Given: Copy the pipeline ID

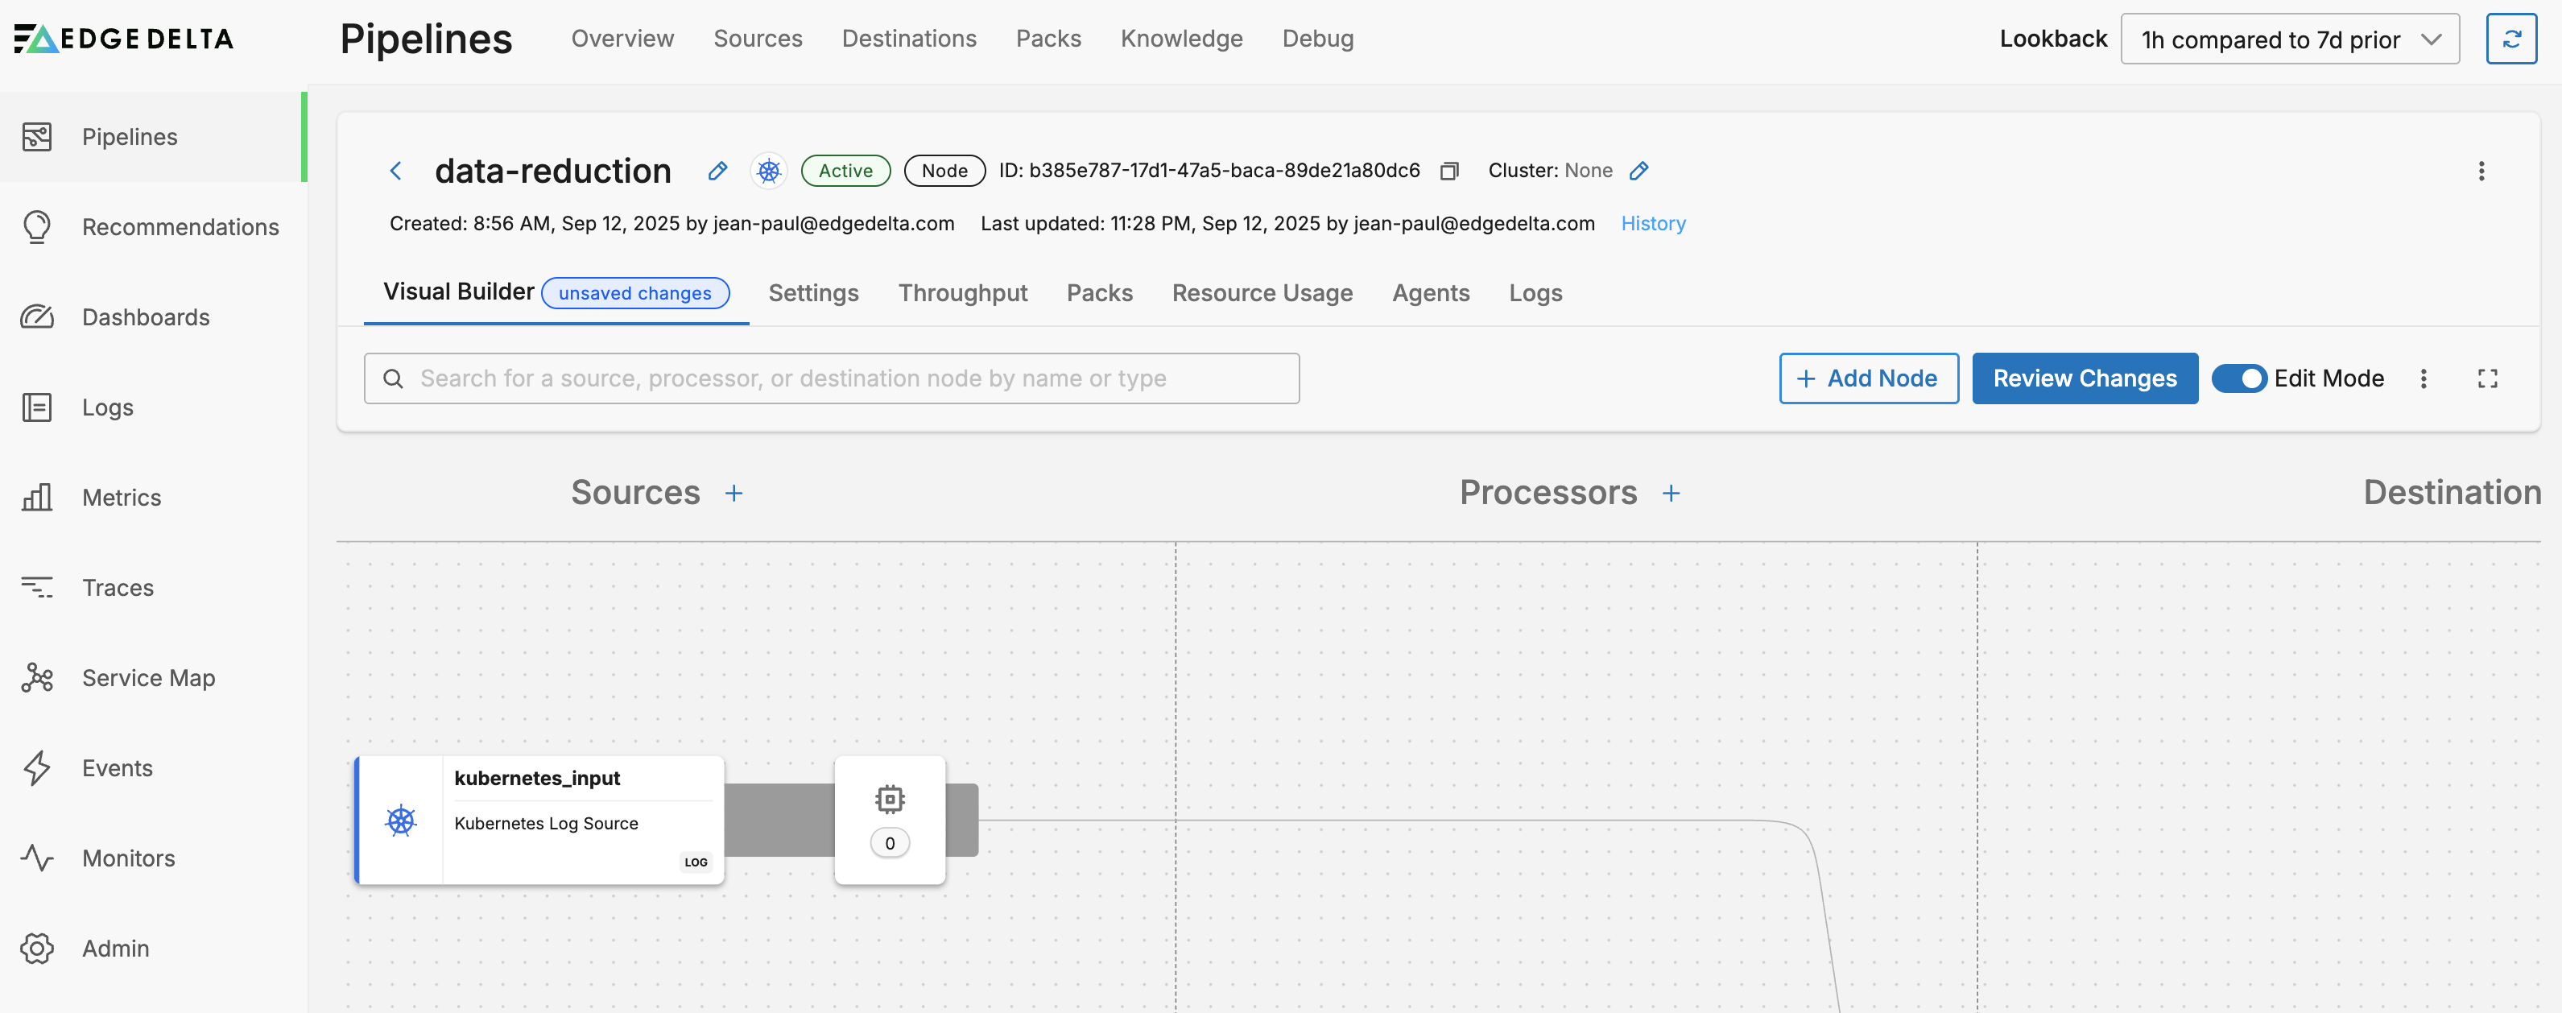Looking at the screenshot, I should click(x=1449, y=172).
